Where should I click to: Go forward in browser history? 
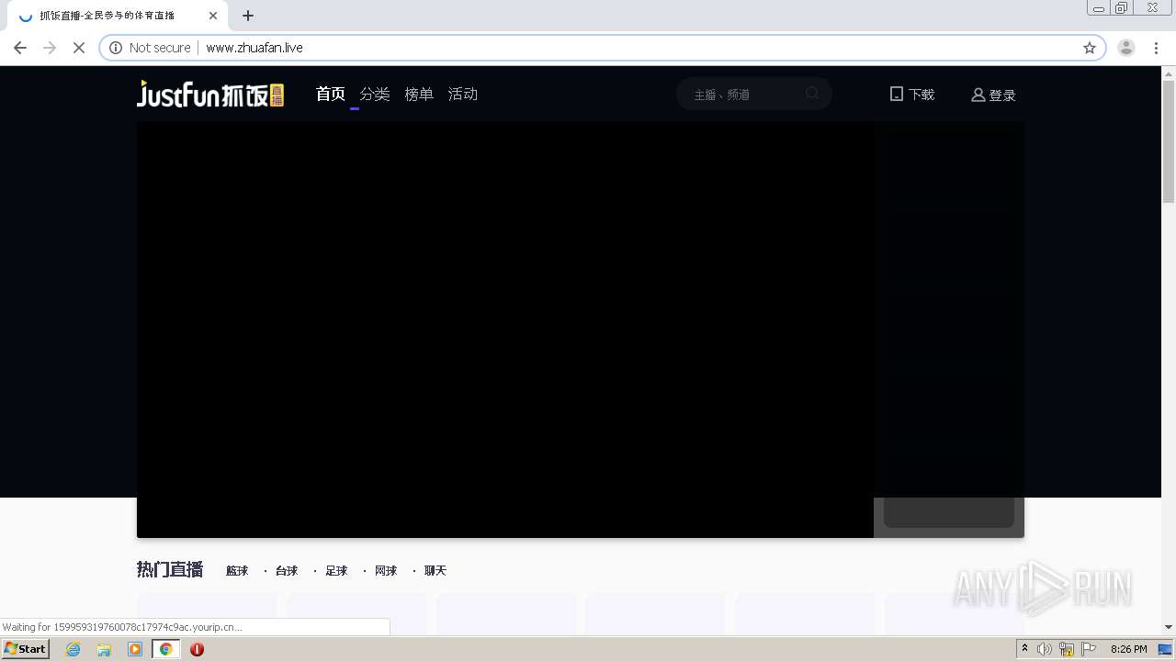[x=50, y=48]
